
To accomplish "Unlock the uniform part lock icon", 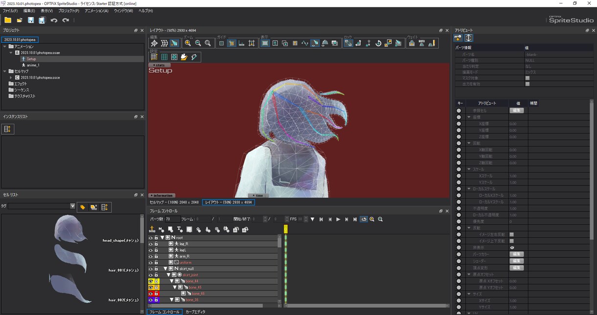I will (157, 262).
